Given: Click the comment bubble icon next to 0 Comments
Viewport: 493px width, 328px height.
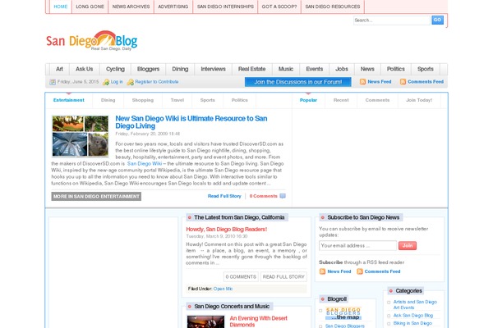Looking at the screenshot, I should (x=283, y=196).
